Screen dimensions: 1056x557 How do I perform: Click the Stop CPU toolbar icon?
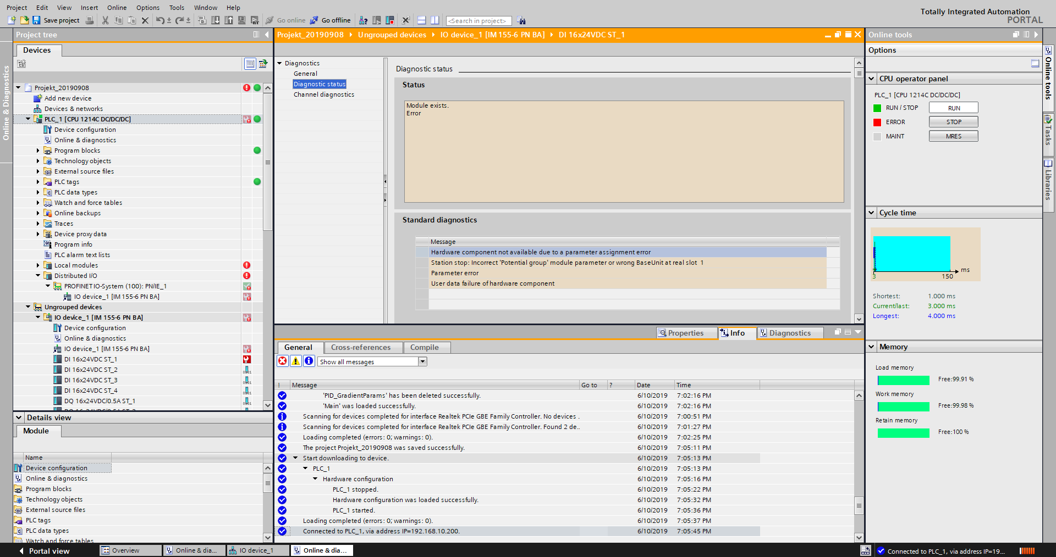coord(390,20)
